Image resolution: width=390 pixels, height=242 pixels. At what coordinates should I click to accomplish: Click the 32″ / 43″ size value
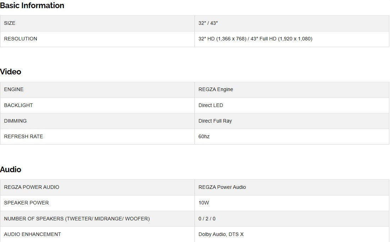point(208,23)
